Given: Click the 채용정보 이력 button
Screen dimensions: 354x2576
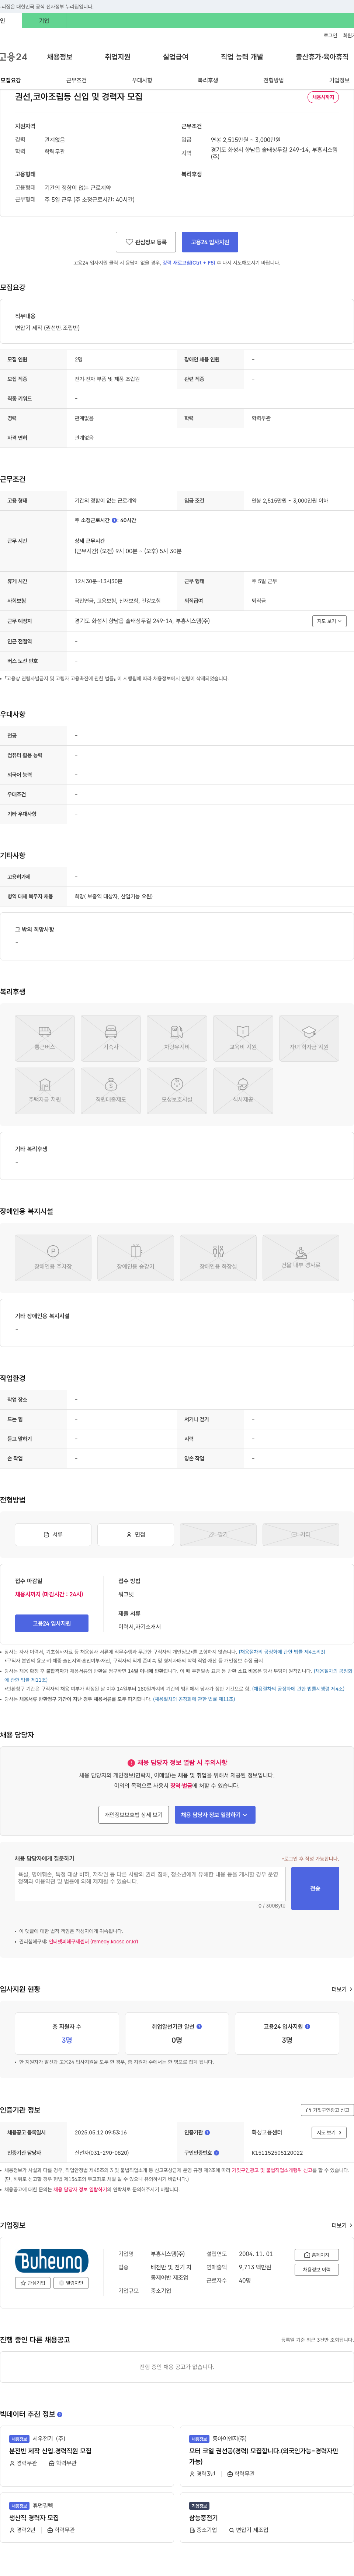Looking at the screenshot, I should point(317,2270).
